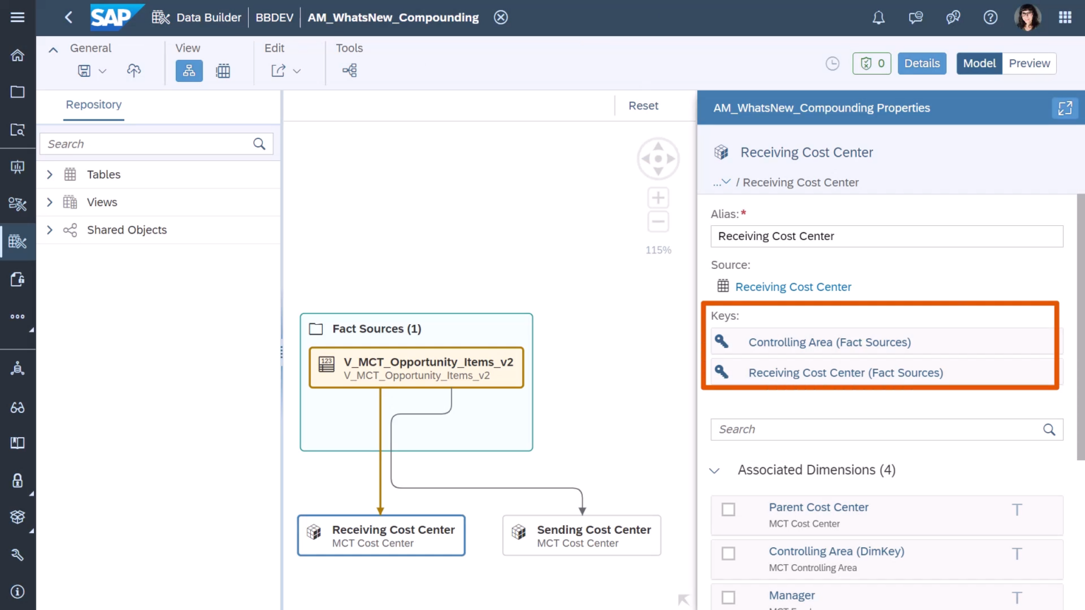
Task: Check the Controlling Area (DimKey) checkbox
Action: tap(728, 554)
